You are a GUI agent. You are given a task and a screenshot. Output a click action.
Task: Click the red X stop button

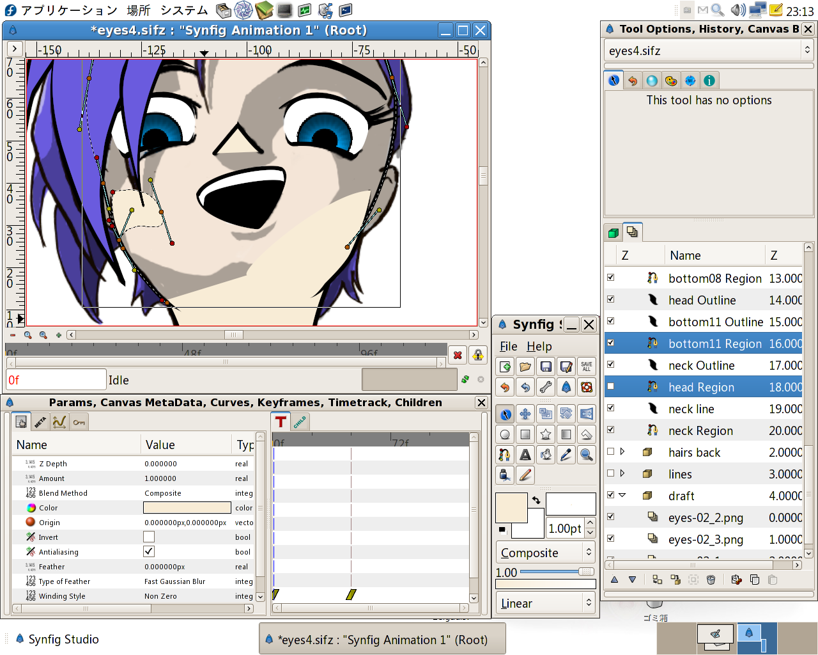pos(458,355)
